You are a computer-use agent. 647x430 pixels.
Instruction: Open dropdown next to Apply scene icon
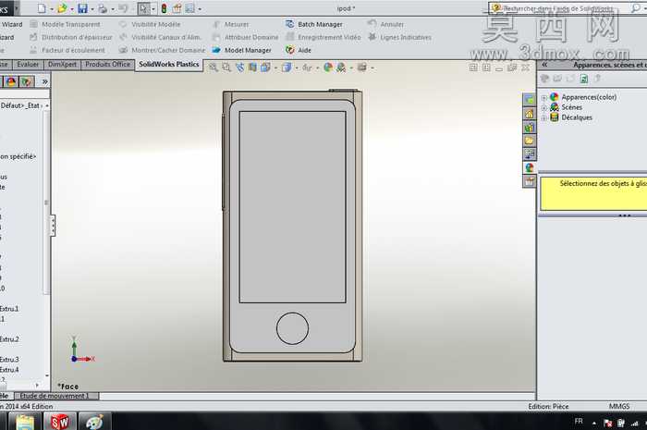(351, 68)
